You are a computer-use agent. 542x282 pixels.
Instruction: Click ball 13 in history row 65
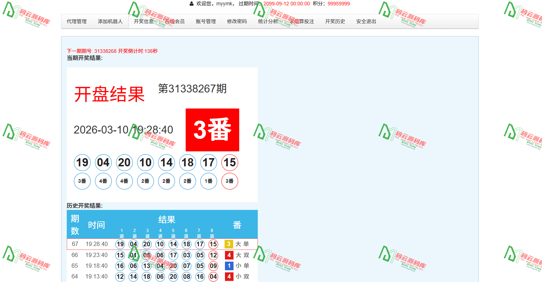pos(147,266)
